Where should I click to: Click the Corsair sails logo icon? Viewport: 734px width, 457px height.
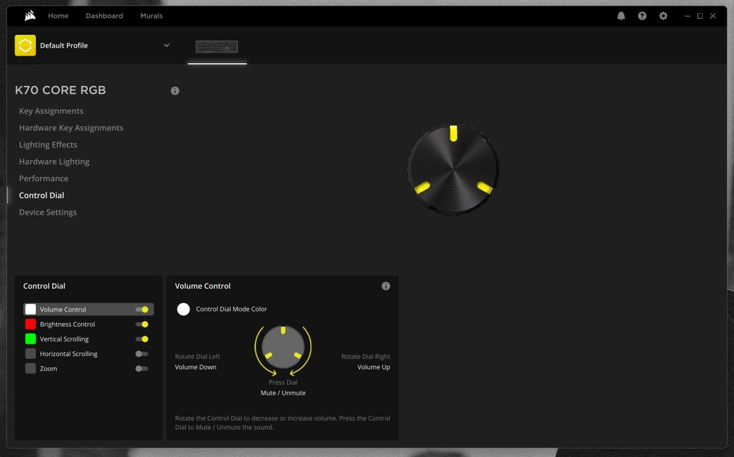pyautogui.click(x=30, y=16)
